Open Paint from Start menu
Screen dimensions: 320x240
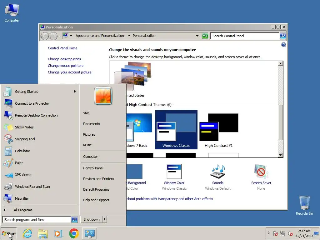pos(40,163)
